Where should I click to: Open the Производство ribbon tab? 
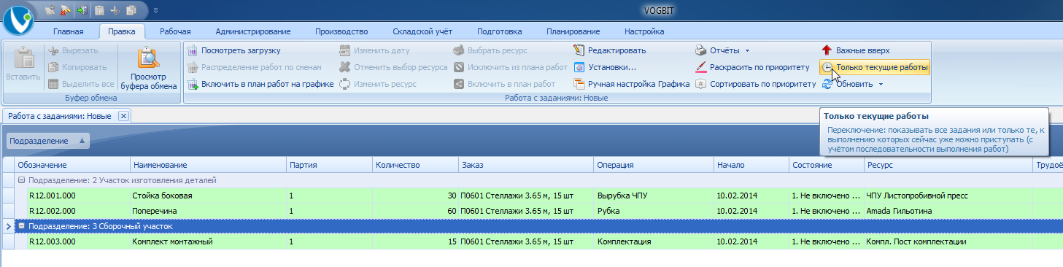pos(341,31)
